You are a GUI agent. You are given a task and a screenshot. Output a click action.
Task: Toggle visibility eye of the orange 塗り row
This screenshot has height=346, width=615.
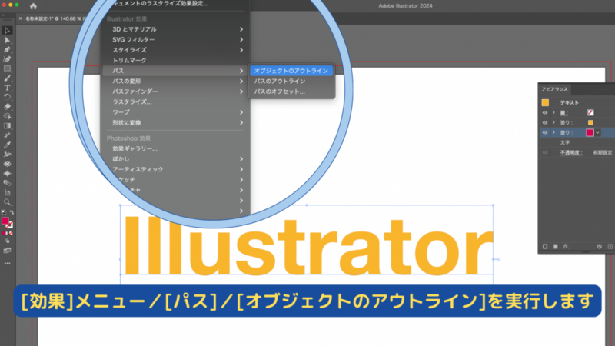point(545,122)
